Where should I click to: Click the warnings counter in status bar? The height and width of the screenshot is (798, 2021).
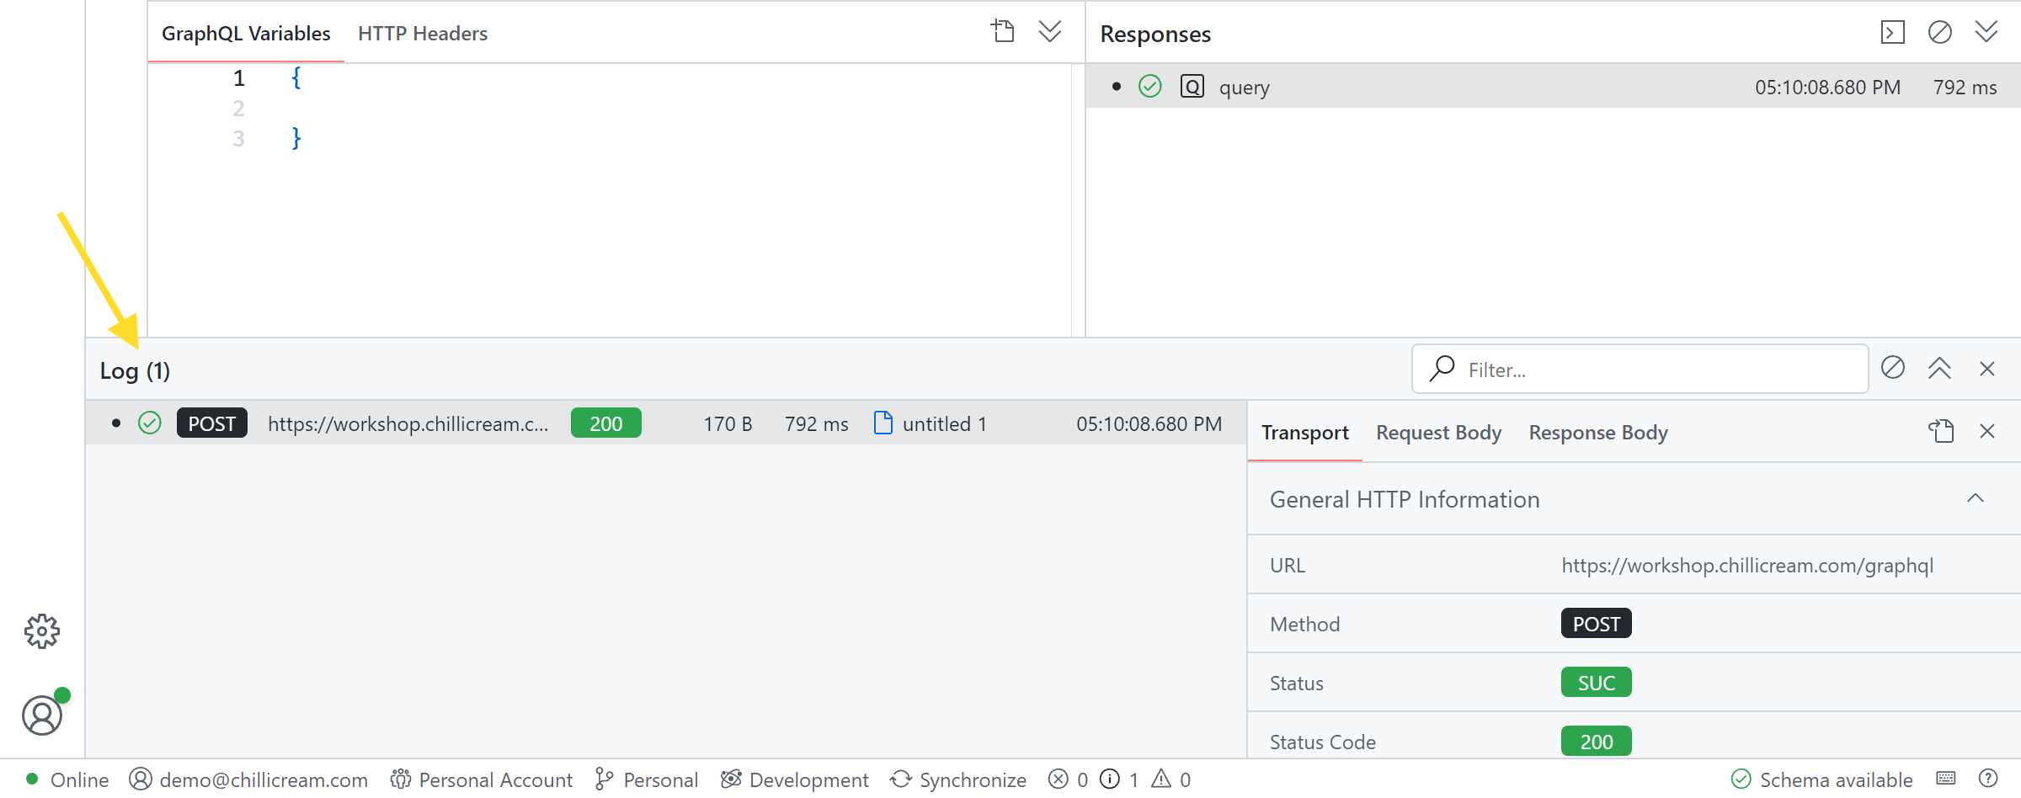click(x=1170, y=779)
